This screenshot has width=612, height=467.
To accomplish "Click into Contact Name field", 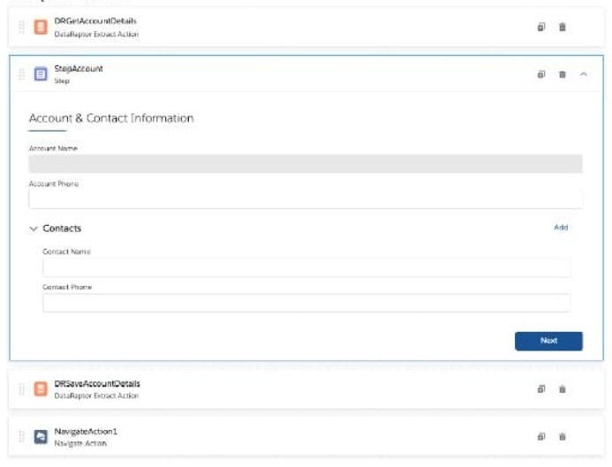I will click(x=306, y=267).
